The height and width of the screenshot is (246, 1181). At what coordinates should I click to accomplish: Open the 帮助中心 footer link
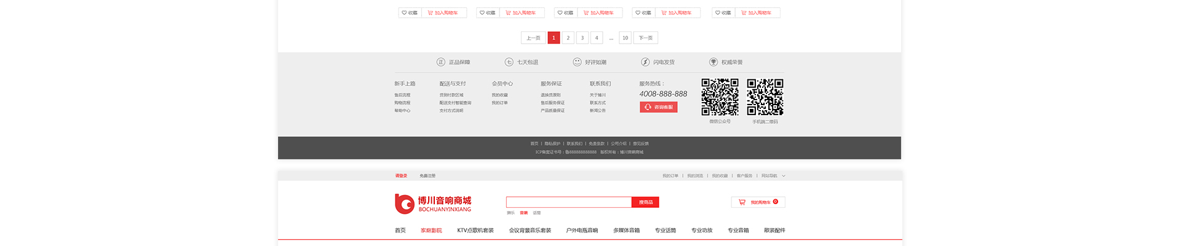402,111
